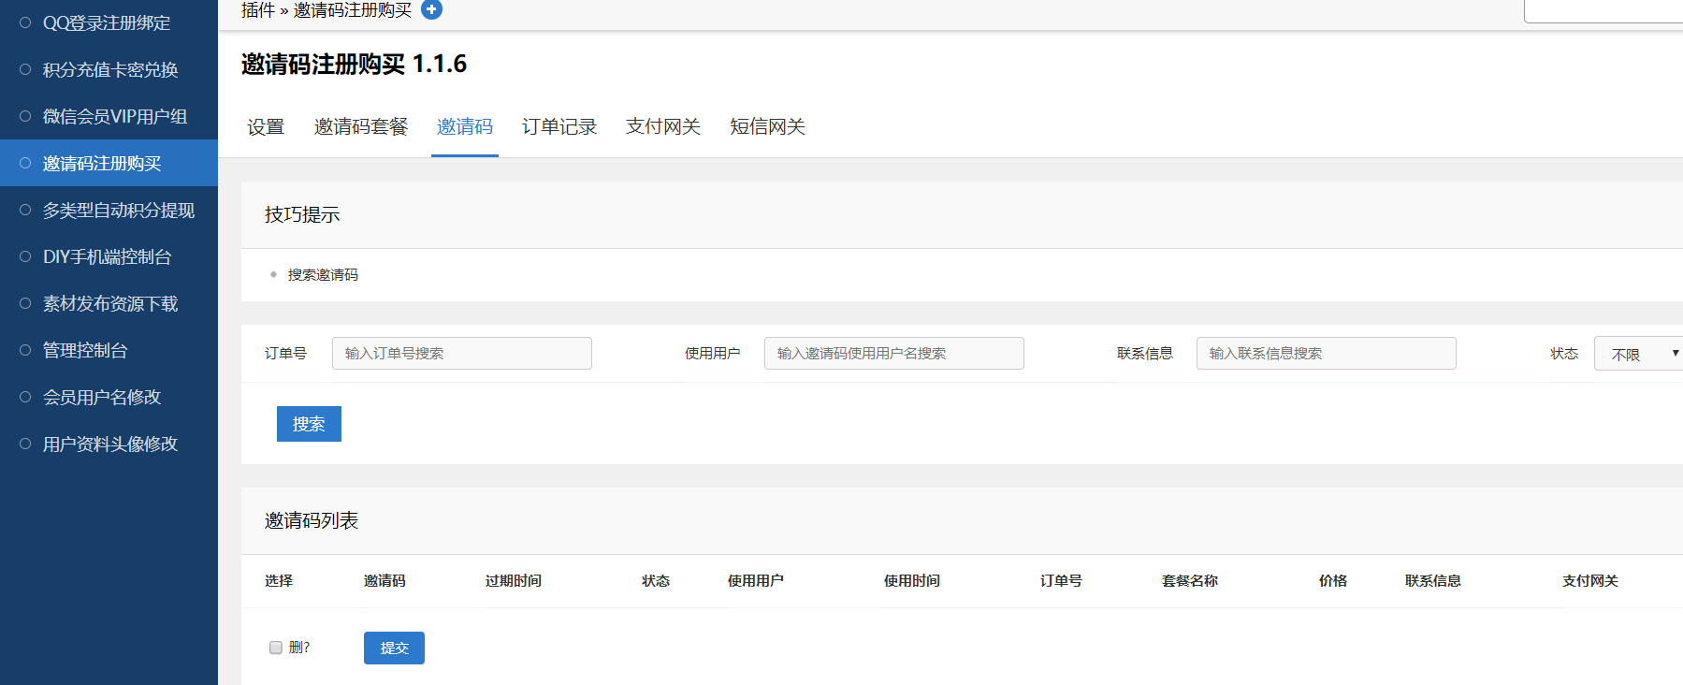Open QQ登录注册绑定 in sidebar
This screenshot has width=1683, height=685.
(x=109, y=22)
